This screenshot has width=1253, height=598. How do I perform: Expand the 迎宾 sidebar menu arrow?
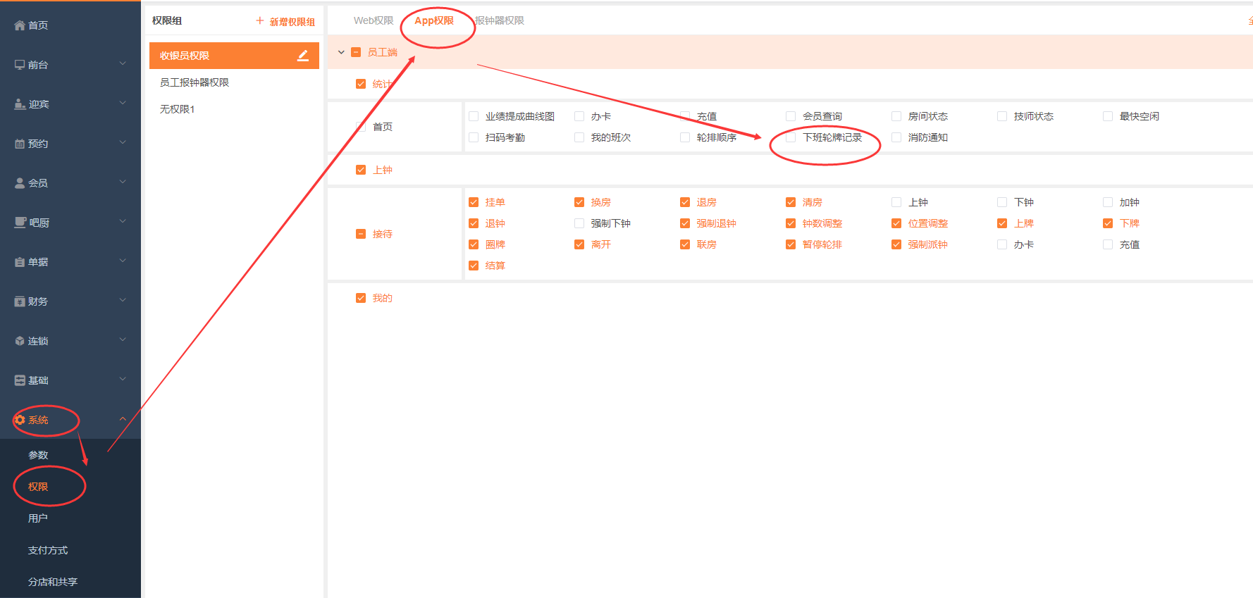click(123, 103)
